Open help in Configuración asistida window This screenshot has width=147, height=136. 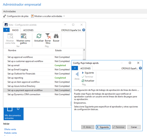tap(84, 30)
